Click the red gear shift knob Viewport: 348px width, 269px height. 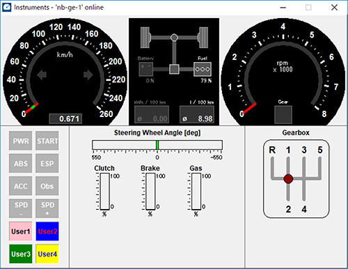click(x=288, y=178)
